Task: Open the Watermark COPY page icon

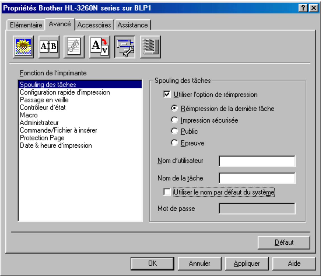Action: pos(74,47)
